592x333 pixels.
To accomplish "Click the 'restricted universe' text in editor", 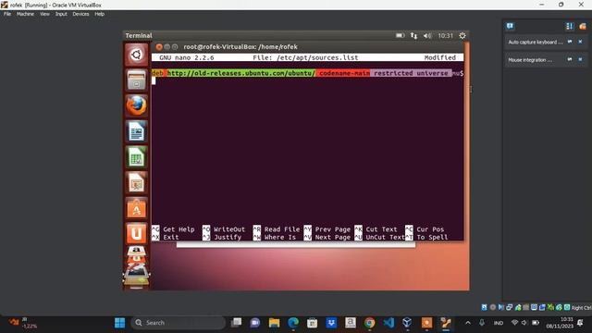I will [x=411, y=73].
